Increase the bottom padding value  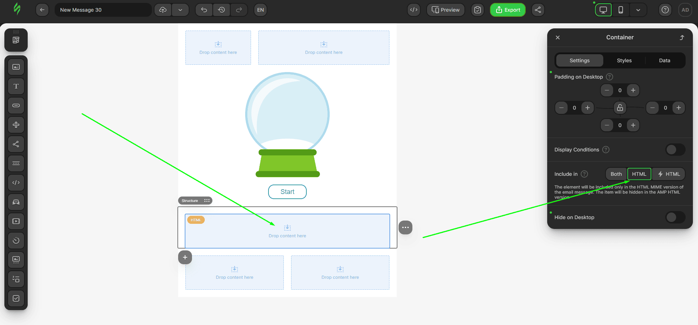point(633,125)
